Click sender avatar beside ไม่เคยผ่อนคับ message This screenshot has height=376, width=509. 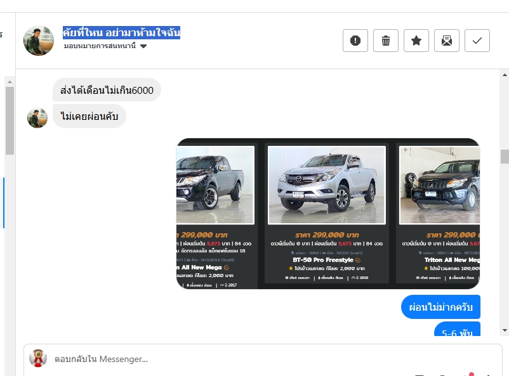(37, 118)
